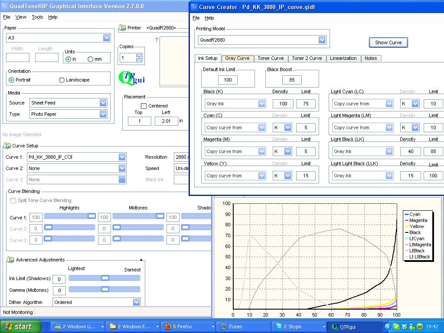444x333 pixels.
Task: Open the Light Black (LK) ink dropdown
Action: click(389, 151)
